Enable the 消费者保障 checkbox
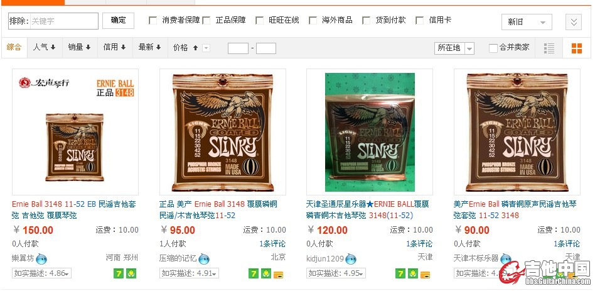595x291 pixels. point(153,21)
